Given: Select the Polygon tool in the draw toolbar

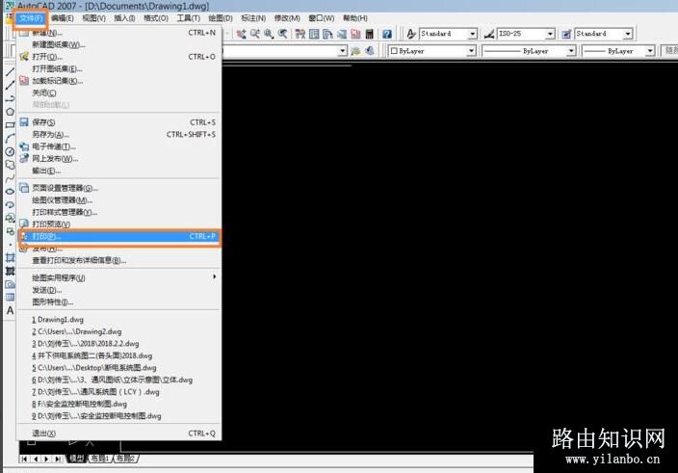Looking at the screenshot, I should [x=10, y=112].
